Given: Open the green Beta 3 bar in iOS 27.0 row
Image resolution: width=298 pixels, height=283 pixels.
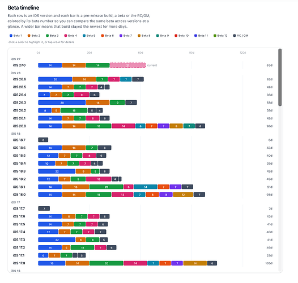Looking at the screenshot, I should 97,65.
